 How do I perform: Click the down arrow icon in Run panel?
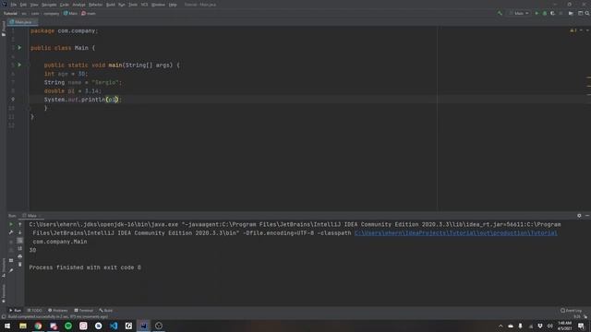click(20, 232)
